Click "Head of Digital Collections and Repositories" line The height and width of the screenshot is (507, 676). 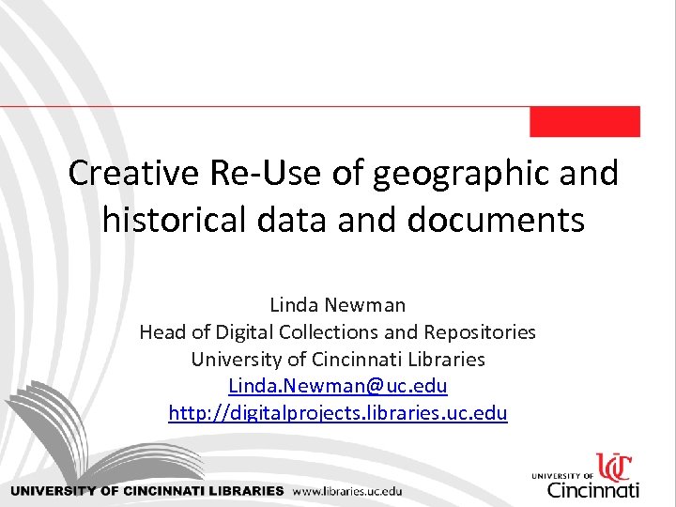tap(338, 332)
